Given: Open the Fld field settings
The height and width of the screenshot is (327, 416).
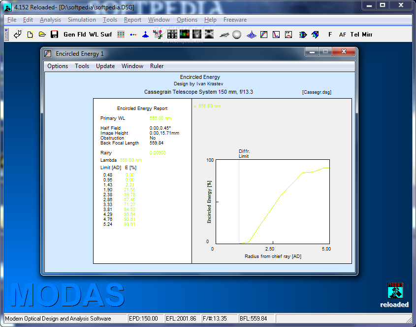Looking at the screenshot, I should (82, 35).
